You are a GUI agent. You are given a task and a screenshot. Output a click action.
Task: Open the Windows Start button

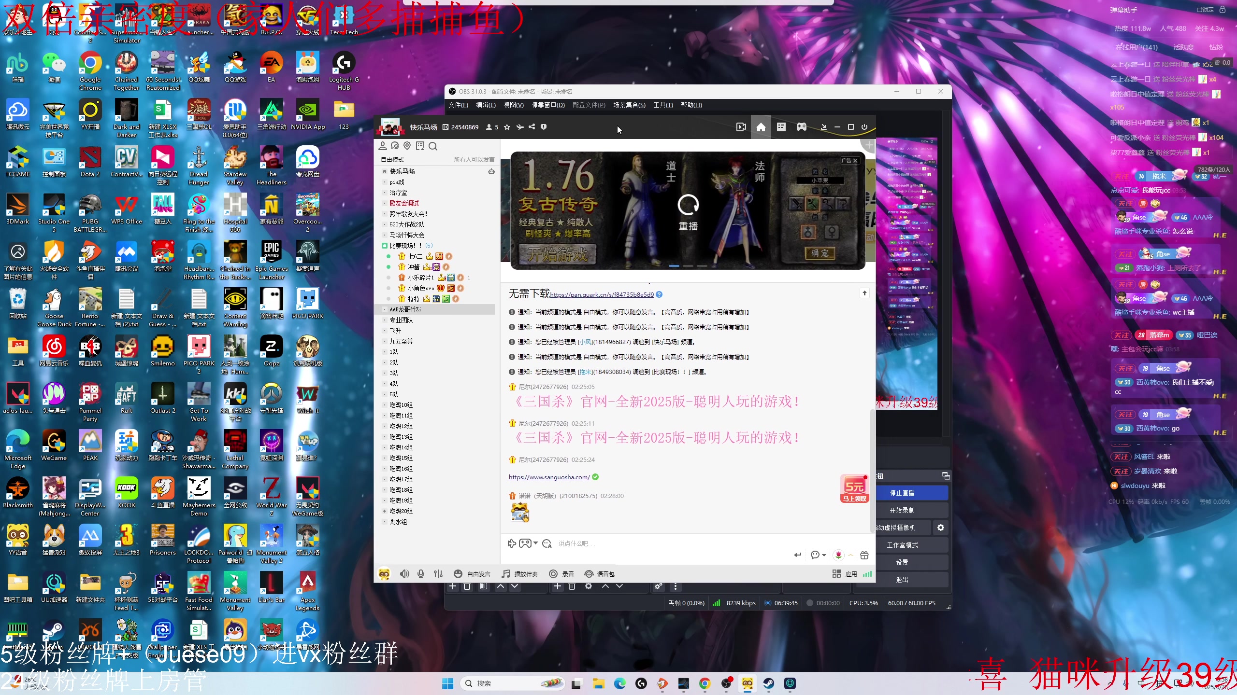pyautogui.click(x=448, y=683)
